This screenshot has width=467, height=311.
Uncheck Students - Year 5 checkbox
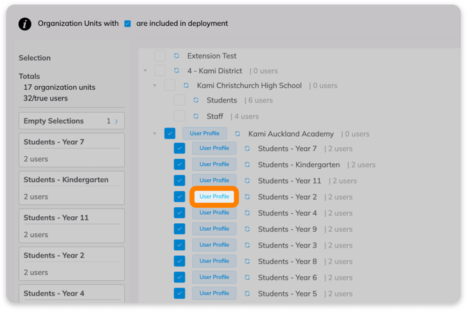point(179,293)
